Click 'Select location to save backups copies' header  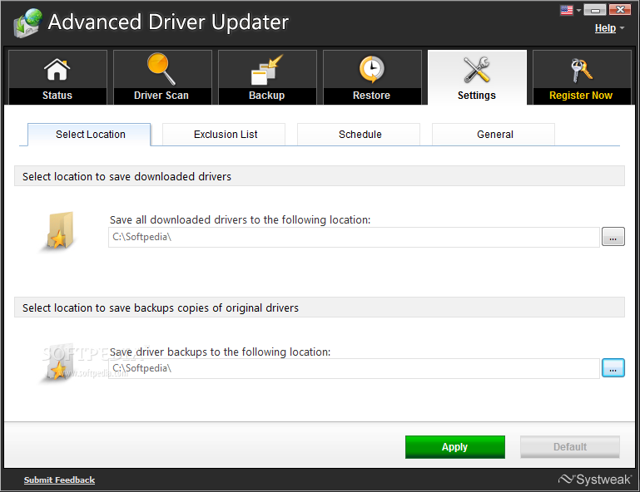[320, 307]
